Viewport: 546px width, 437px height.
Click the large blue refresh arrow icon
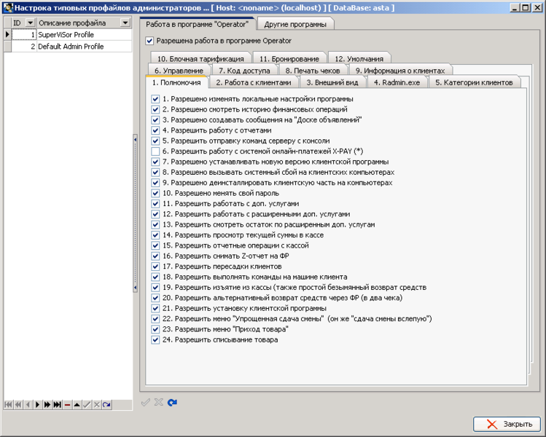(172, 403)
